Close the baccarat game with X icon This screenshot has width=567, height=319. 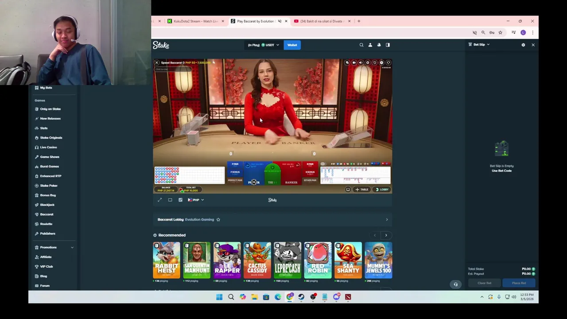click(156, 62)
